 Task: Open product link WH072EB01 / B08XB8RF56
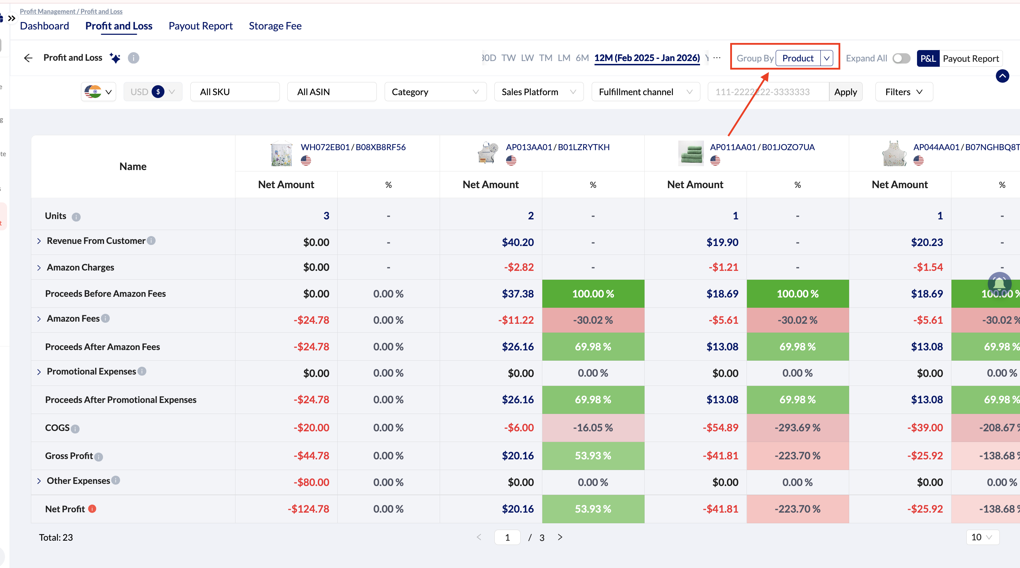tap(353, 147)
